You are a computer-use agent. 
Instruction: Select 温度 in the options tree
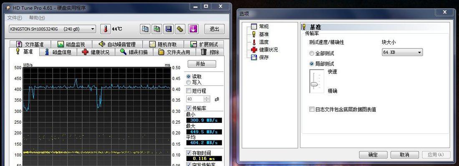pyautogui.click(x=264, y=42)
